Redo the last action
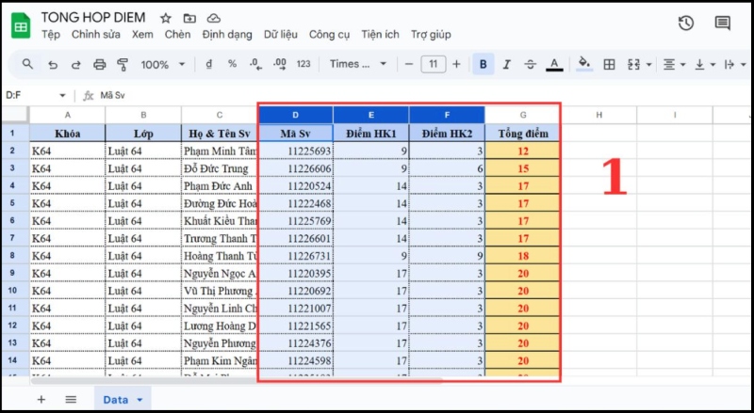 75,64
